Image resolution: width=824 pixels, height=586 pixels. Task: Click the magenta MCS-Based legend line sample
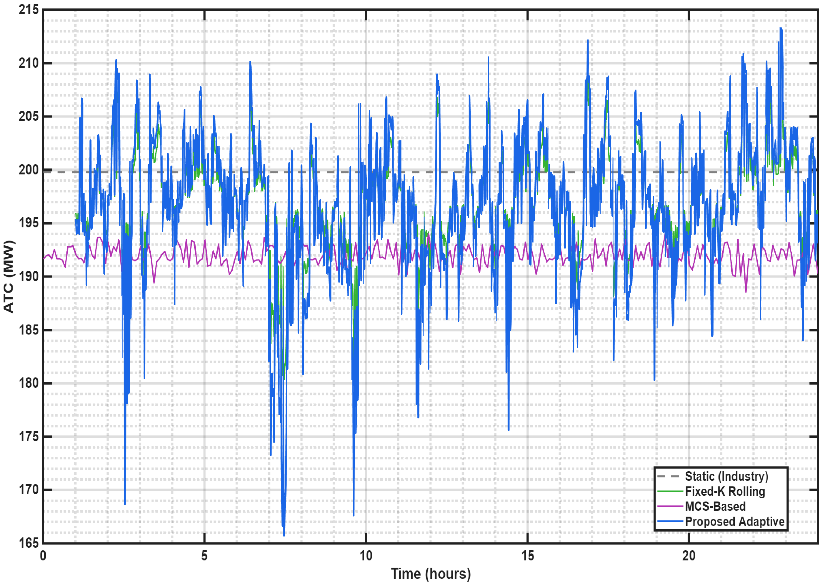tap(670, 507)
